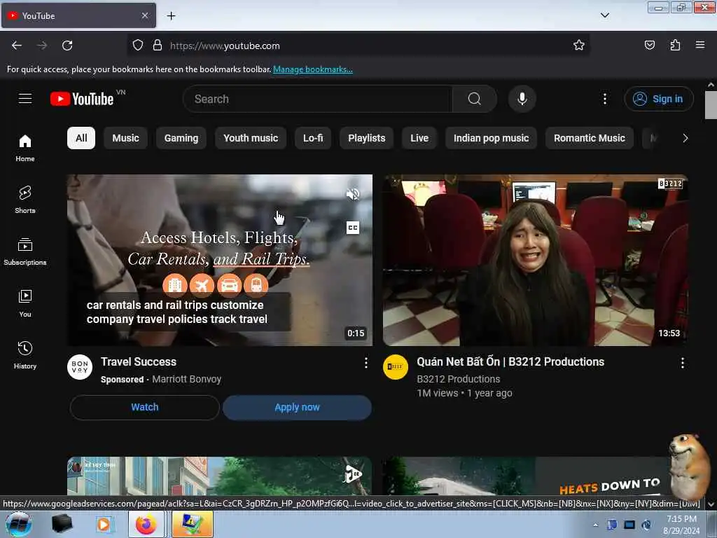Screen dimensions: 717x538
Task: Open tracking protection shield icon
Action: click(x=138, y=46)
